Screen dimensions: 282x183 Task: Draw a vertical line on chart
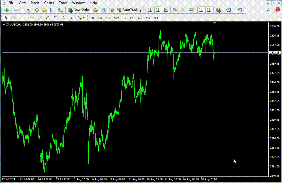tap(24, 18)
